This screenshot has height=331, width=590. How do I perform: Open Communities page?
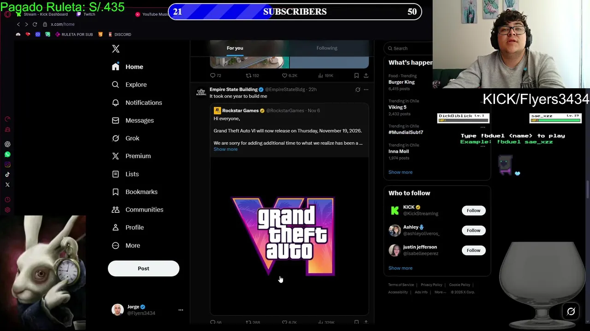tap(137, 210)
